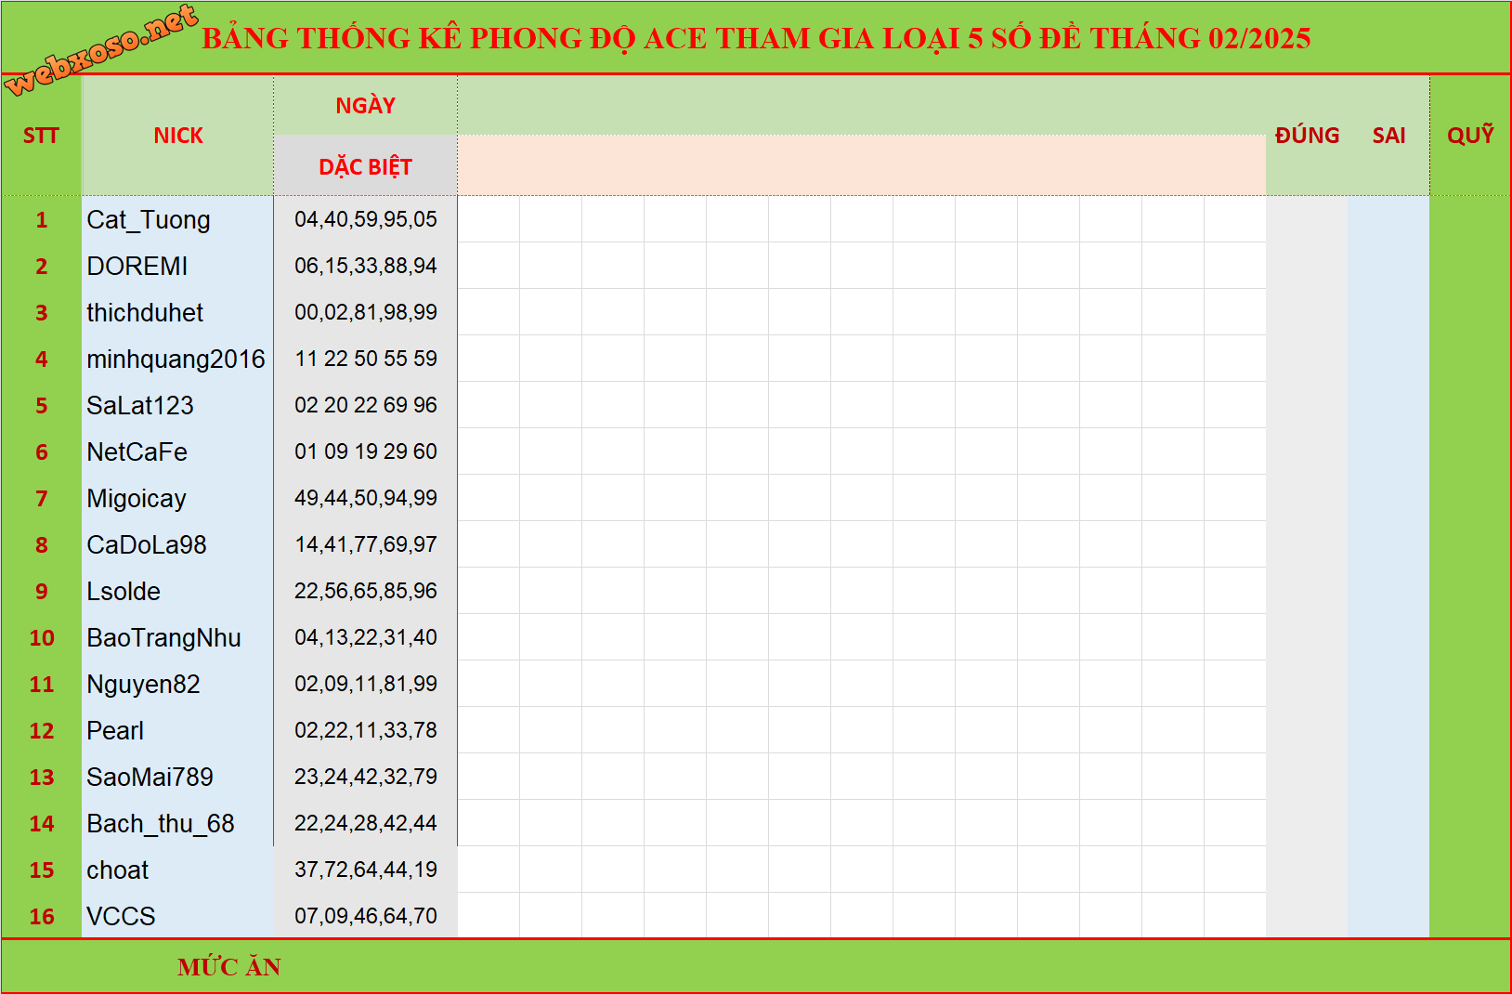The width and height of the screenshot is (1512, 994).
Task: Click row number 16 in STT column
Action: coord(41,916)
